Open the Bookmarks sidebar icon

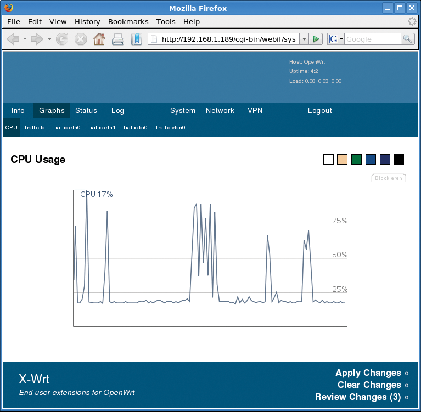click(x=136, y=39)
